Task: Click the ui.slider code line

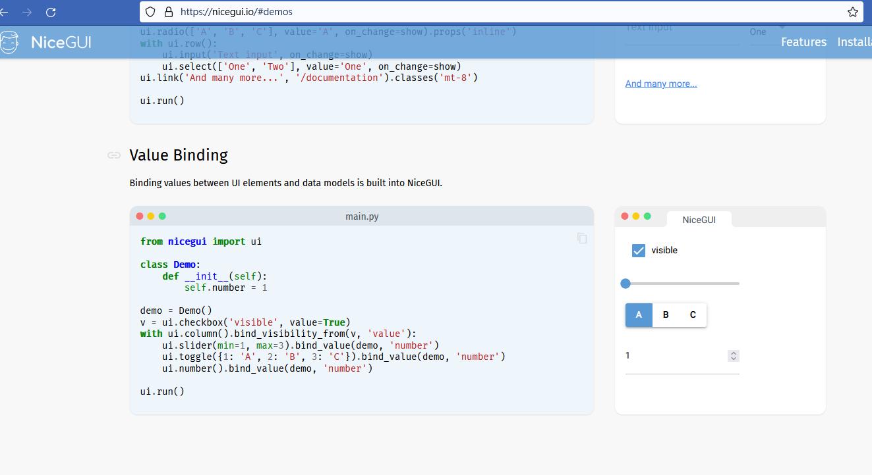Action: coord(301,345)
